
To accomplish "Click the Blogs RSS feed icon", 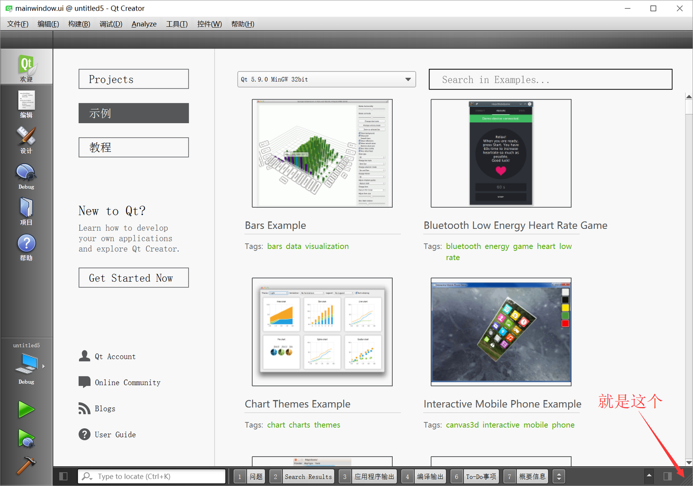I will tap(85, 408).
